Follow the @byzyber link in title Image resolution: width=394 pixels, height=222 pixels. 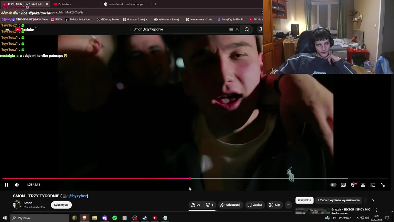pos(78,196)
